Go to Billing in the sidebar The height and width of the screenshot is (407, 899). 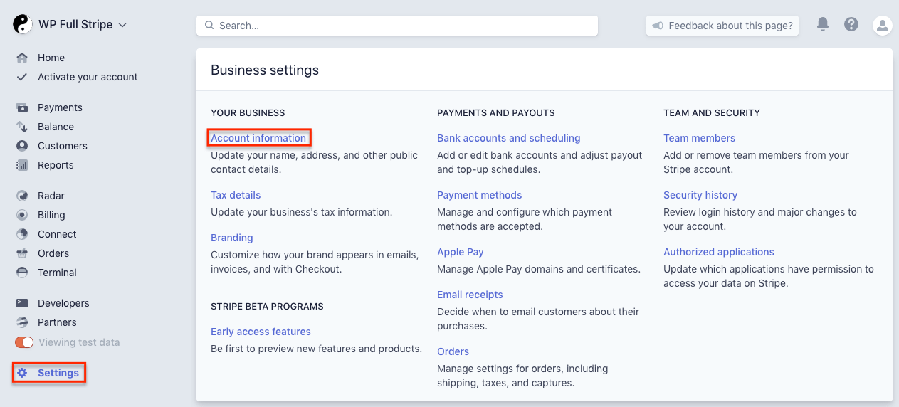[51, 215]
